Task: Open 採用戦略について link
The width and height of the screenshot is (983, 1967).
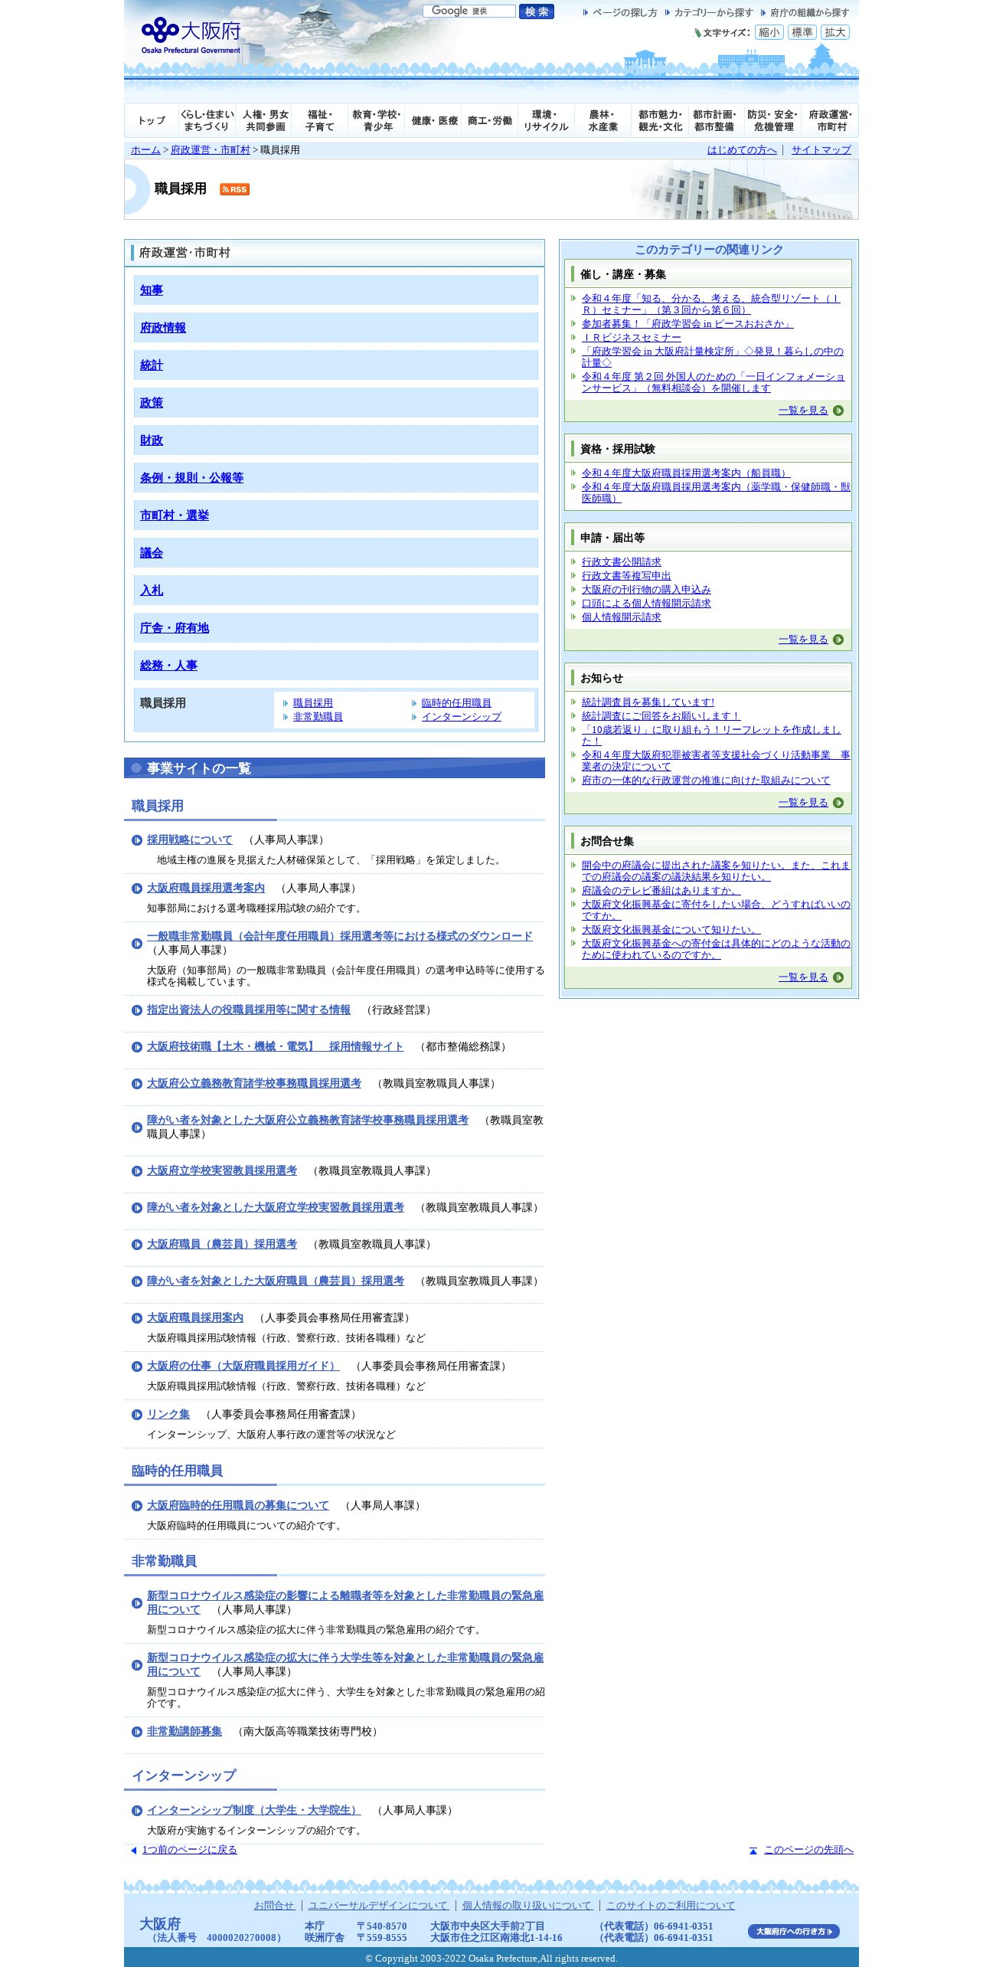Action: click(x=190, y=840)
